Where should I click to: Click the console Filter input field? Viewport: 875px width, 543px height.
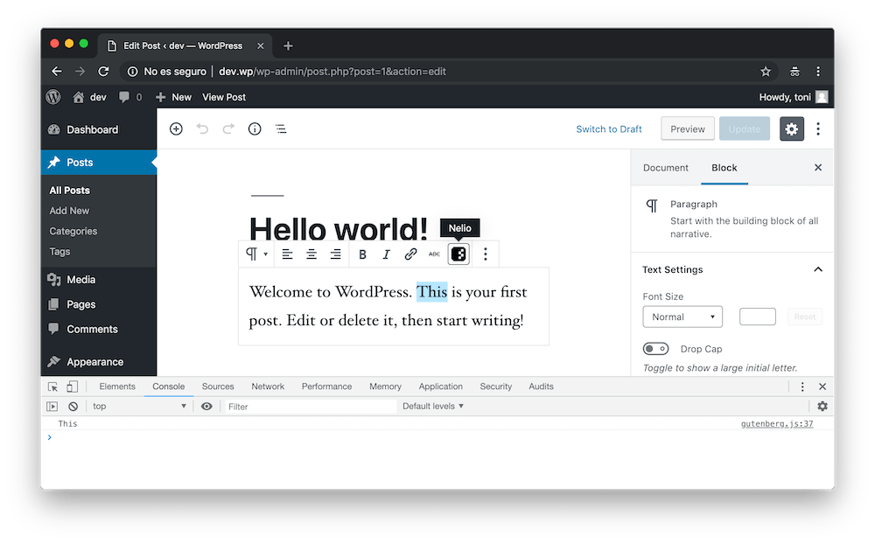pos(310,407)
